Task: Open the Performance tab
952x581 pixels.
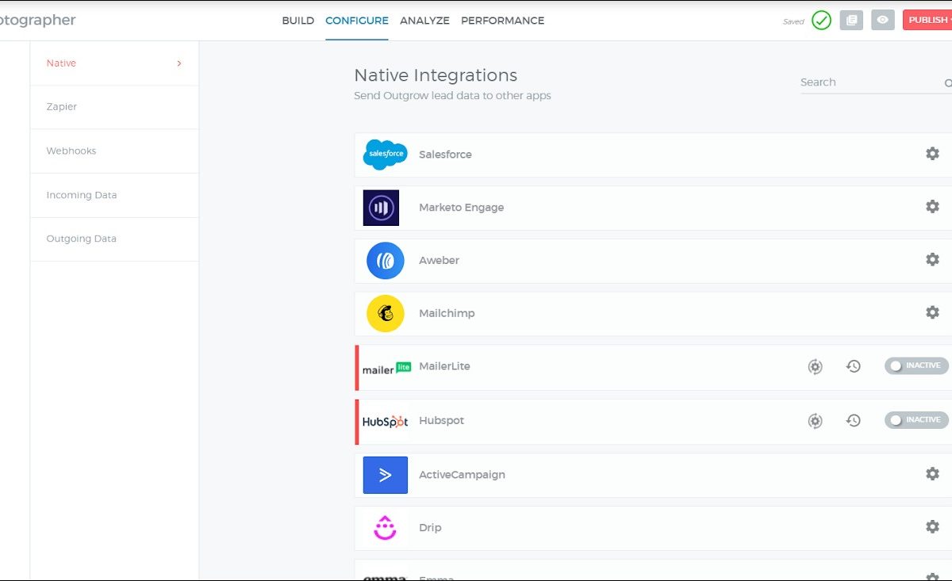Action: 502,21
